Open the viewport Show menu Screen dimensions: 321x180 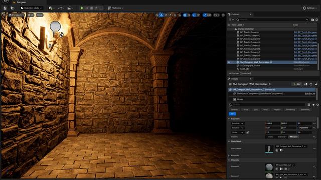click(x=40, y=15)
